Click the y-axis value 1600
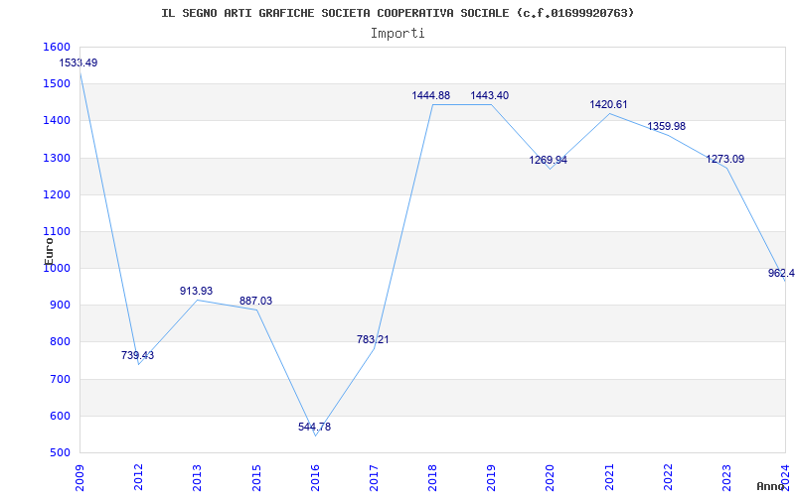 57,47
